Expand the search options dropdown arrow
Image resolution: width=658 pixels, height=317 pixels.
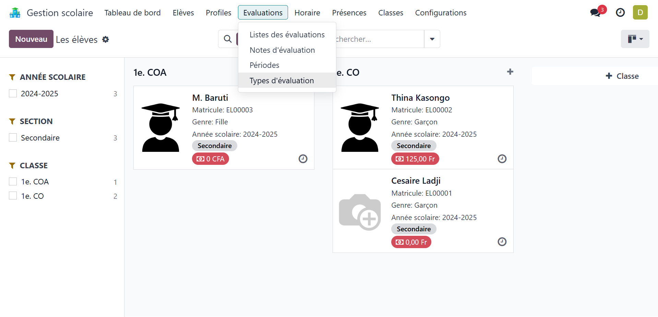[x=432, y=39]
